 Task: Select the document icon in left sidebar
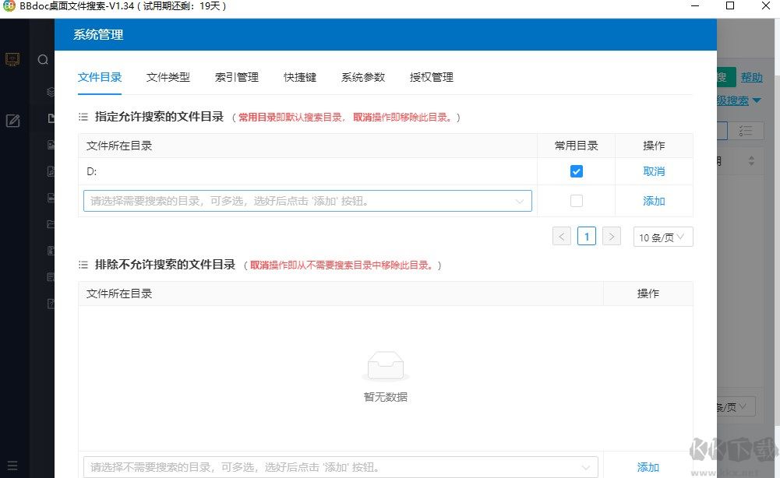50,118
